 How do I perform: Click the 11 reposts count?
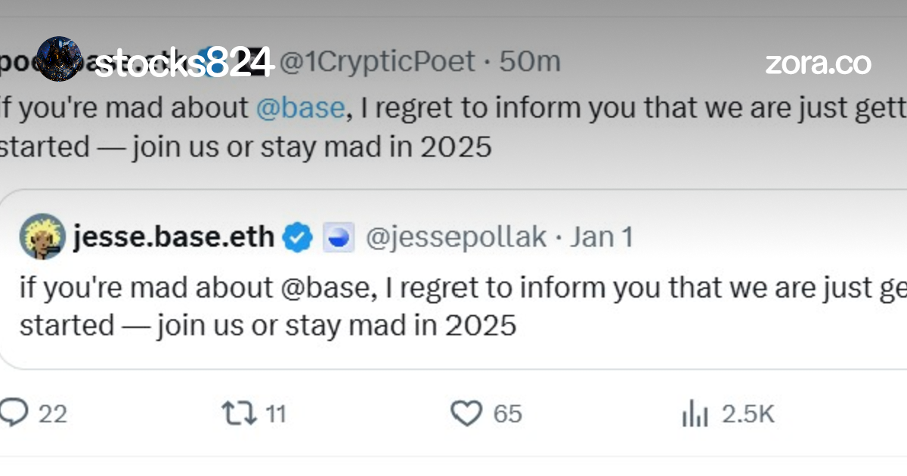pos(276,414)
